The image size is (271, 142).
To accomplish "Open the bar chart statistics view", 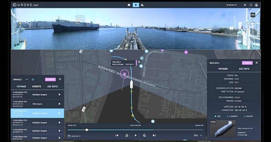I will click(142, 5).
